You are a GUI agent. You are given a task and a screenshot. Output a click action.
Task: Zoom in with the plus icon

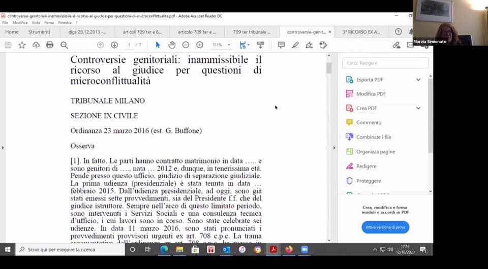(200, 45)
